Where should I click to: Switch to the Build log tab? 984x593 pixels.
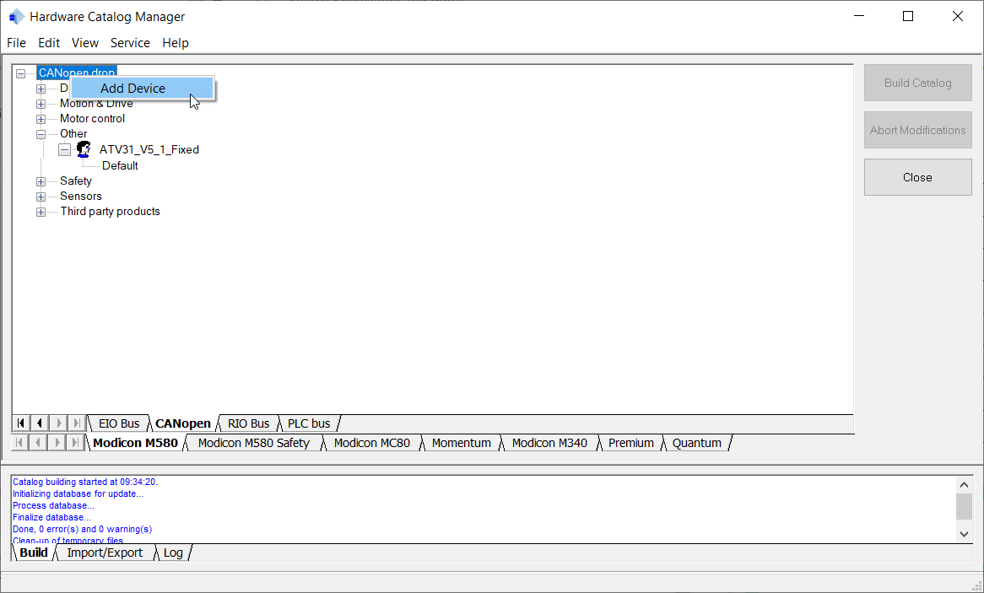pos(34,553)
